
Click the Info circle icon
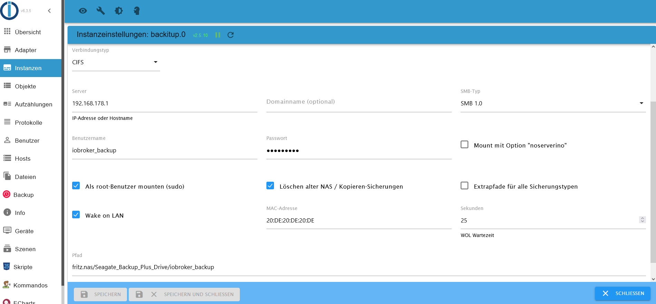click(7, 212)
